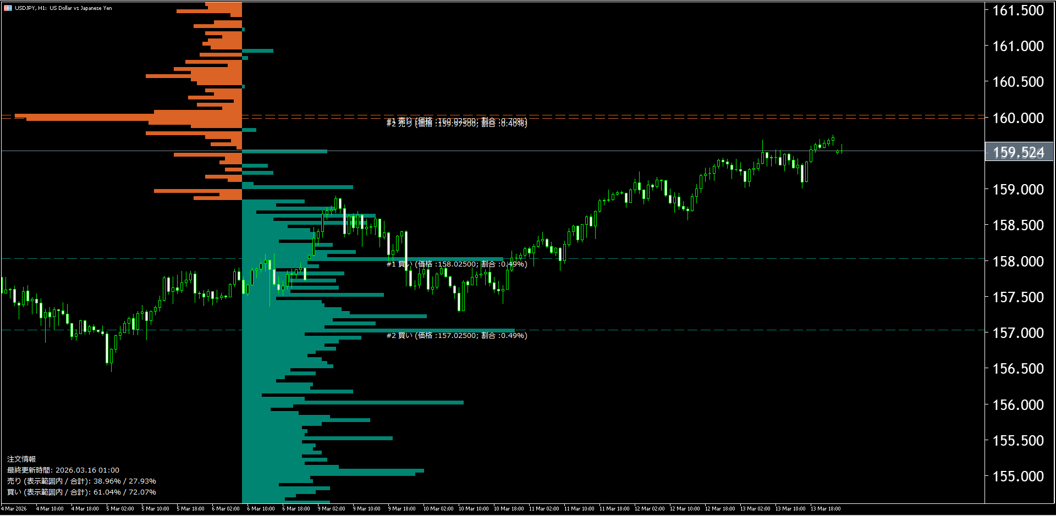Click the 13 Mar 10:00 time axis label

pyautogui.click(x=790, y=509)
